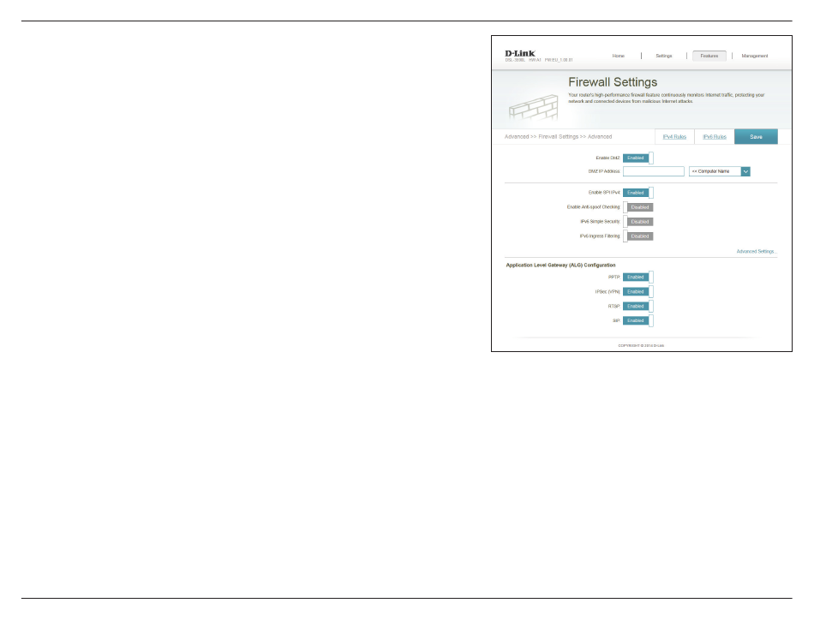Expand the Advanced Settings section

(x=756, y=252)
